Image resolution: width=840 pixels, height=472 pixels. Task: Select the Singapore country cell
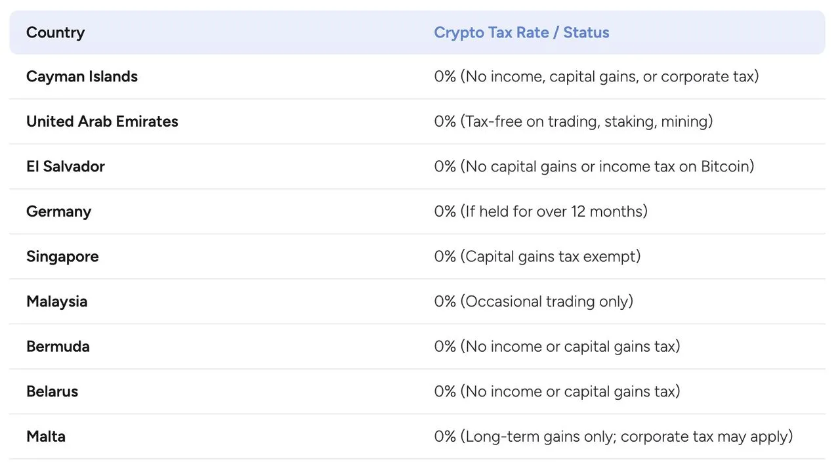(62, 256)
